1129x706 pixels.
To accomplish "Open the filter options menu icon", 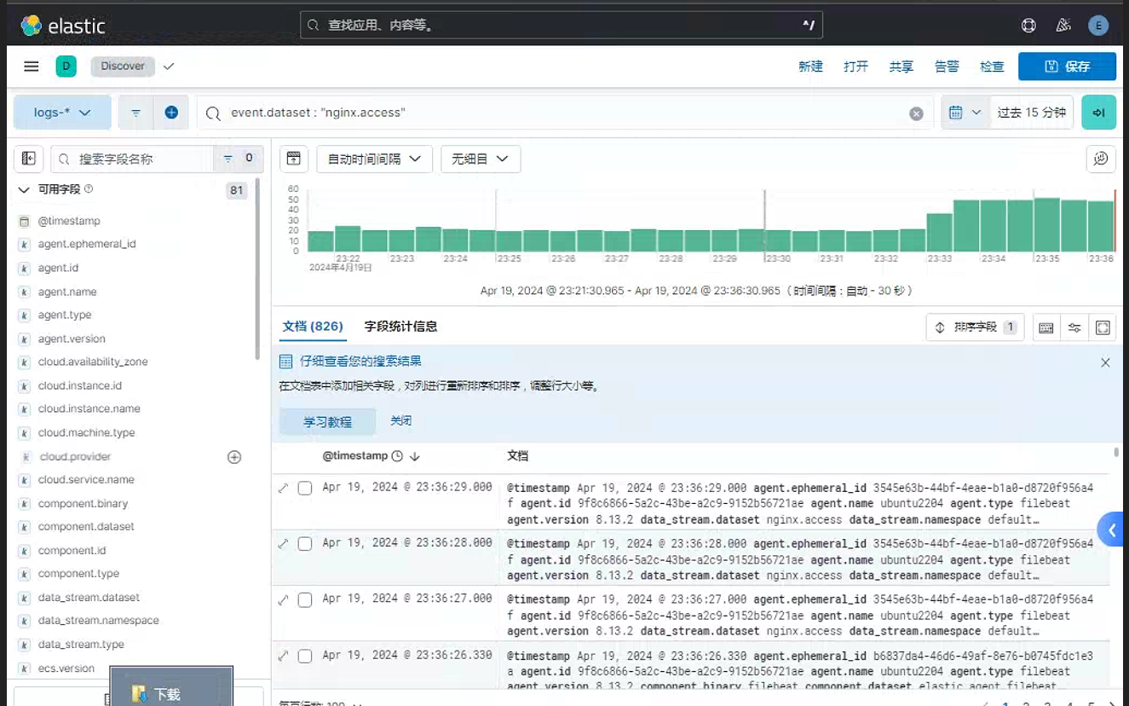I will 135,113.
